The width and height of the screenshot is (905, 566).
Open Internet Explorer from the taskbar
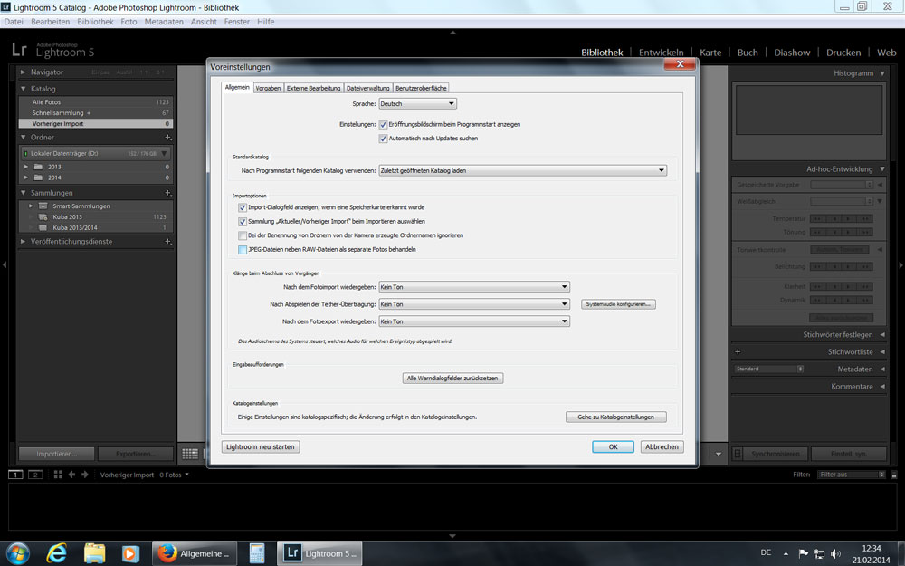pyautogui.click(x=56, y=552)
